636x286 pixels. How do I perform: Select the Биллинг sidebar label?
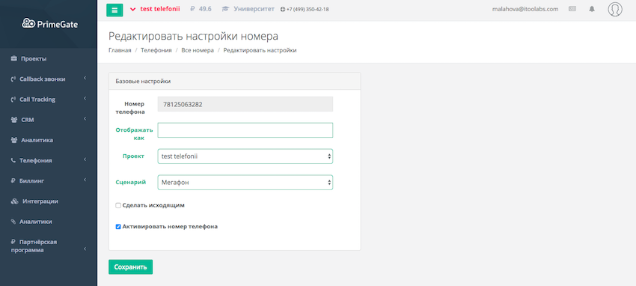click(31, 181)
